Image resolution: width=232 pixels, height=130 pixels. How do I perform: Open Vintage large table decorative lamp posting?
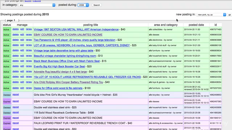63,51
